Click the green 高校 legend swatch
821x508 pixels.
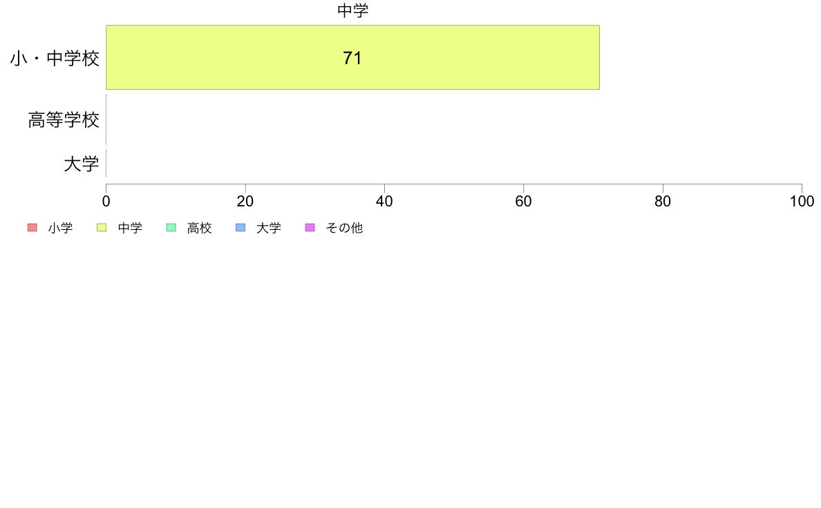pos(171,228)
